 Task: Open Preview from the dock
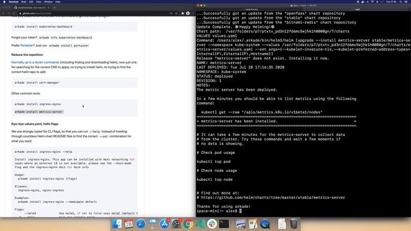pos(241,224)
